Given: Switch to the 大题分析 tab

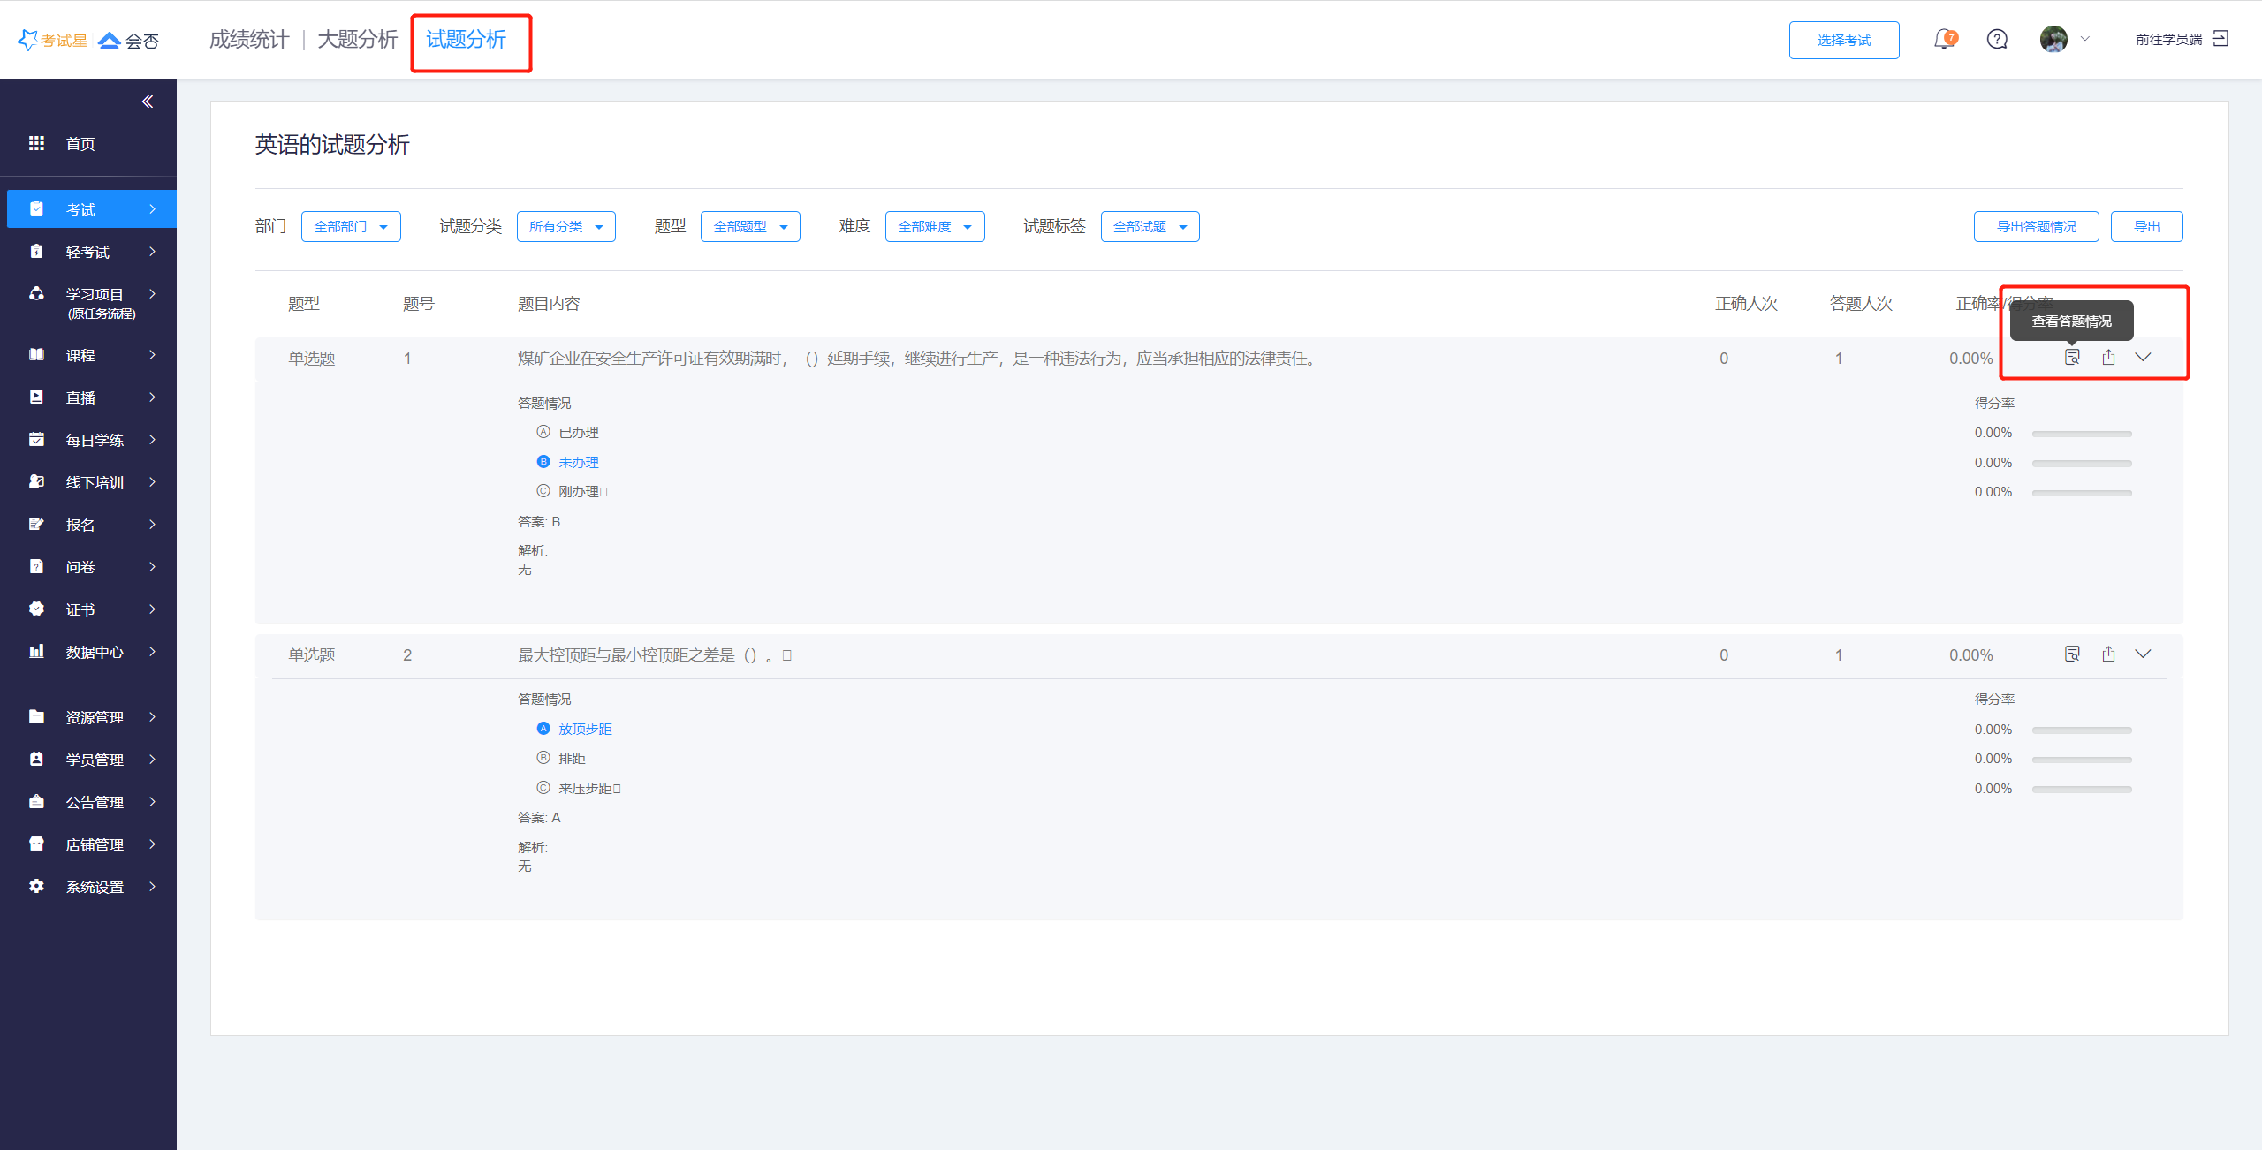Looking at the screenshot, I should point(357,40).
